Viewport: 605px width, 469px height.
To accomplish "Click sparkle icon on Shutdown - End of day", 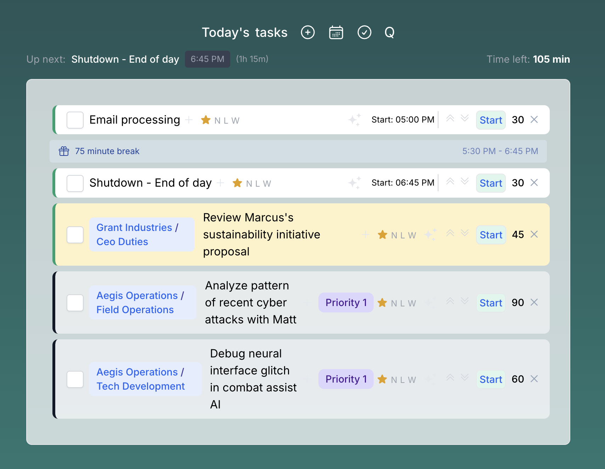I will [355, 183].
